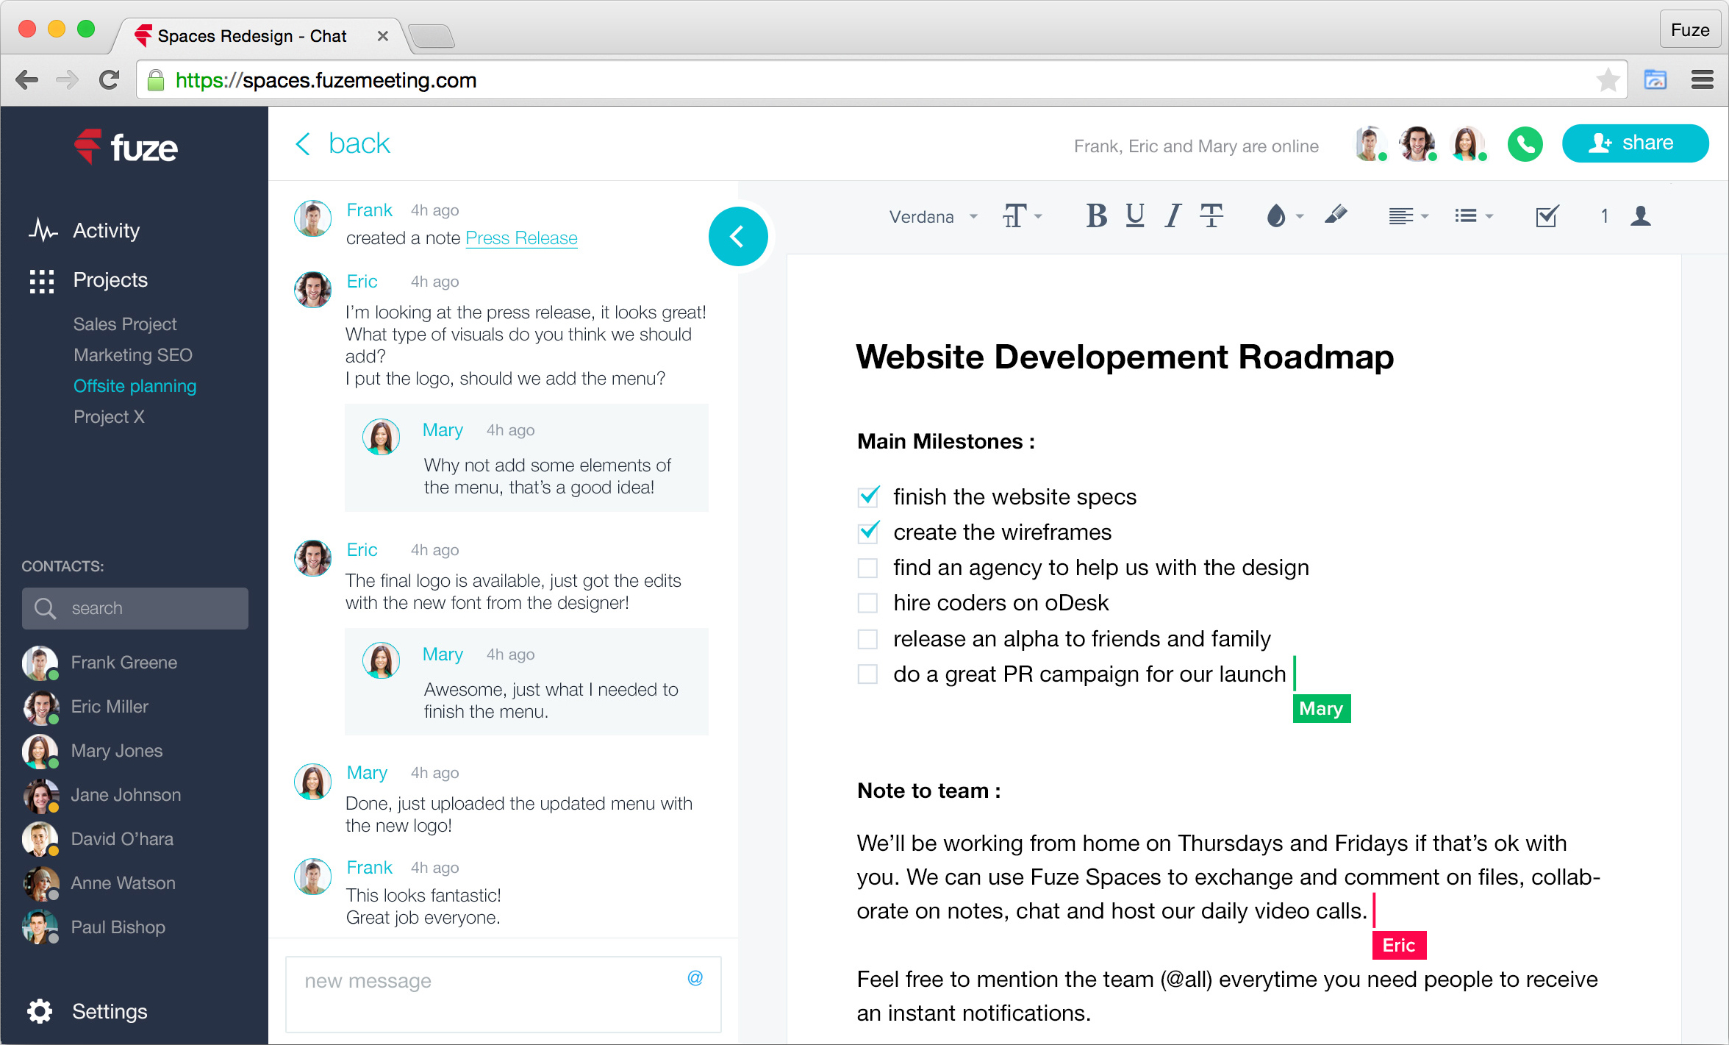This screenshot has height=1045, width=1729.
Task: Select contact David O'hara
Action: pos(99,839)
